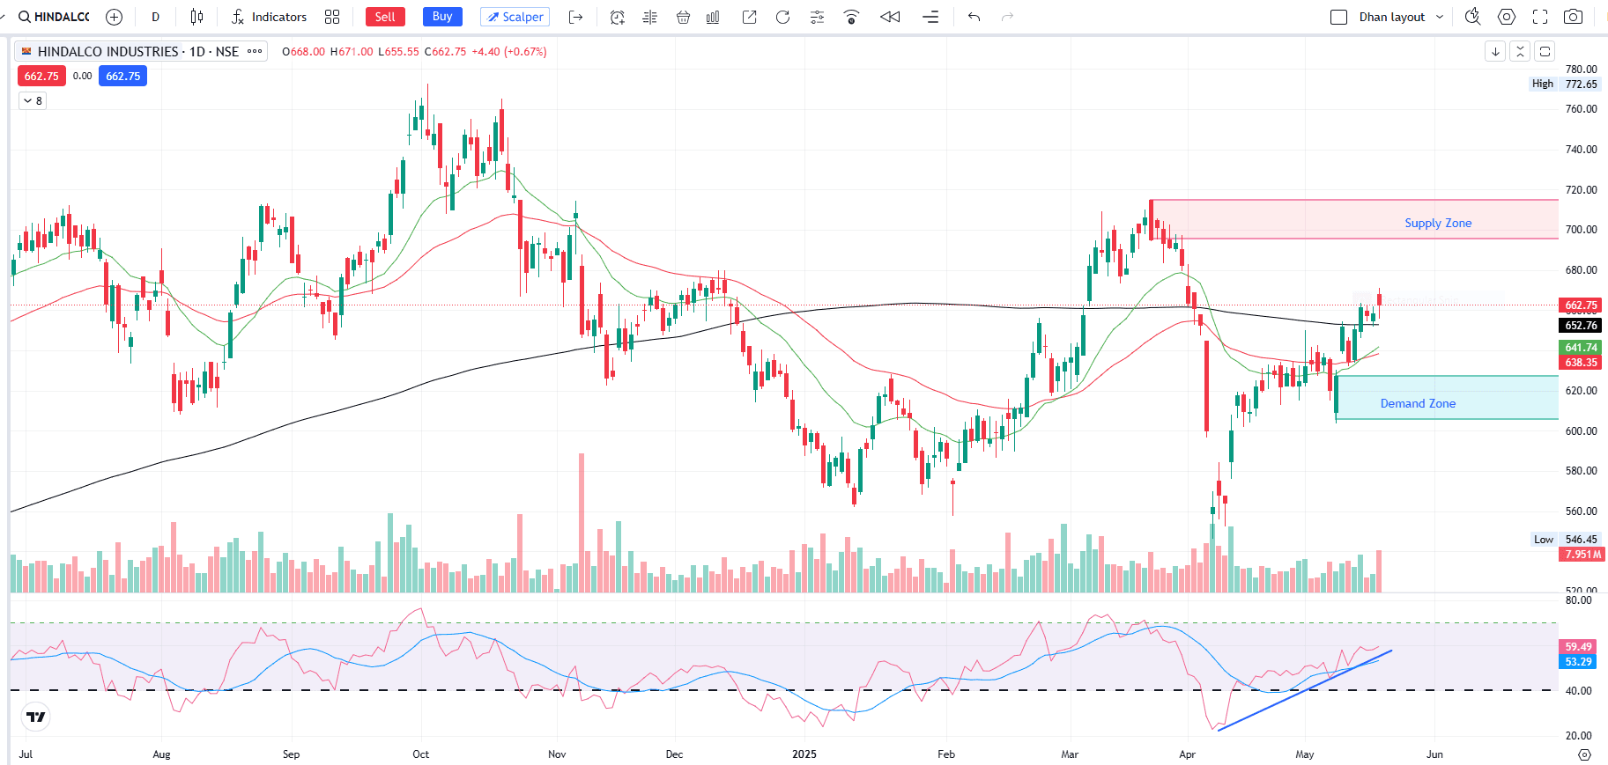This screenshot has height=765, width=1608.
Task: Open quick search lightning icon
Action: (1472, 17)
